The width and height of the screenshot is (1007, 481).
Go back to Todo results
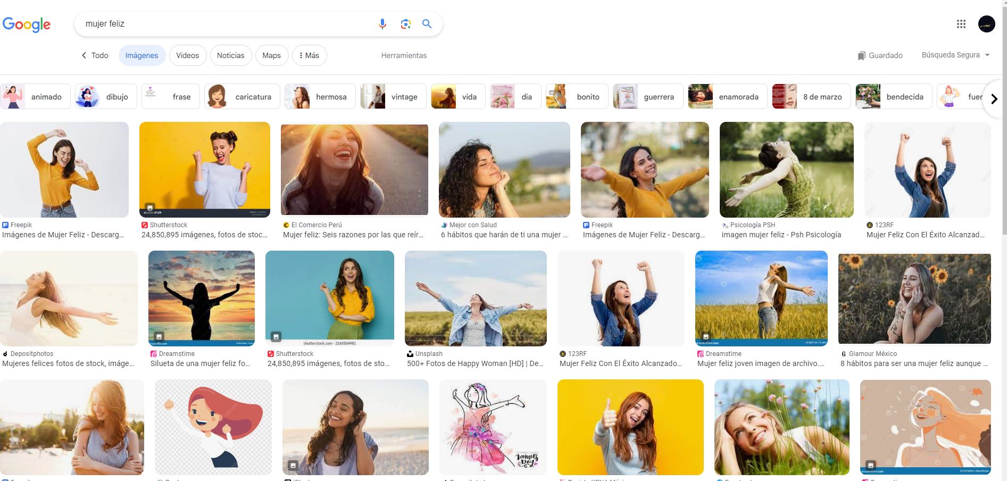click(x=95, y=55)
